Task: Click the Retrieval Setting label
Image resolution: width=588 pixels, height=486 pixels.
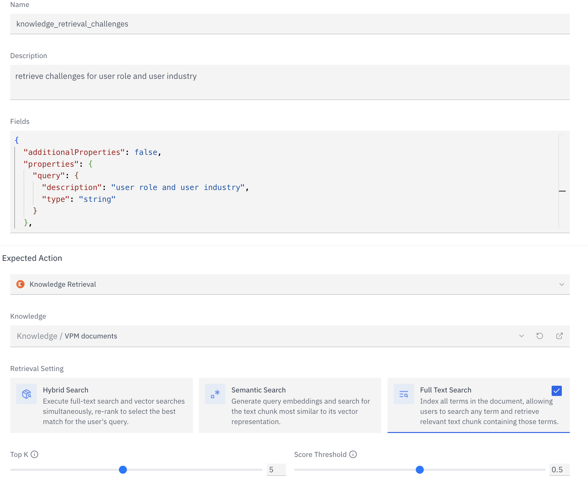Action: coord(37,368)
